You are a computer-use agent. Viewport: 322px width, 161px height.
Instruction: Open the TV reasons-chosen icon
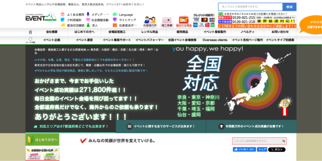(184, 21)
